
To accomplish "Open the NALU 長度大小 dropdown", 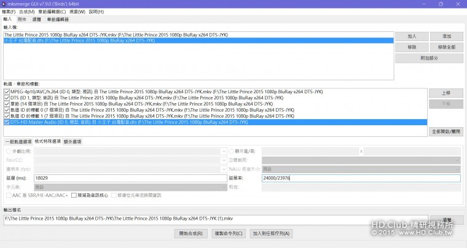I will 361,169.
